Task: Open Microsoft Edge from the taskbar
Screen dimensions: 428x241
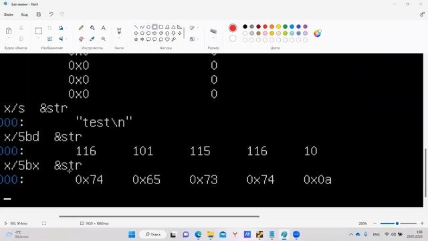Action: (x=198, y=234)
